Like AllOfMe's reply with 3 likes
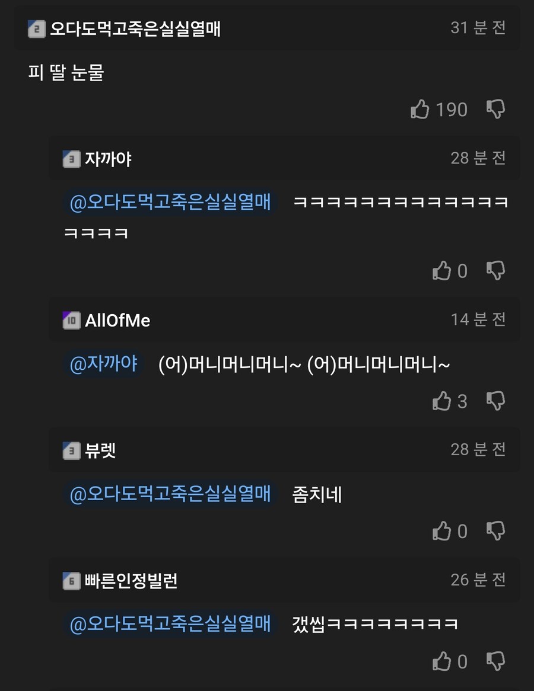The width and height of the screenshot is (534, 691). coord(442,401)
